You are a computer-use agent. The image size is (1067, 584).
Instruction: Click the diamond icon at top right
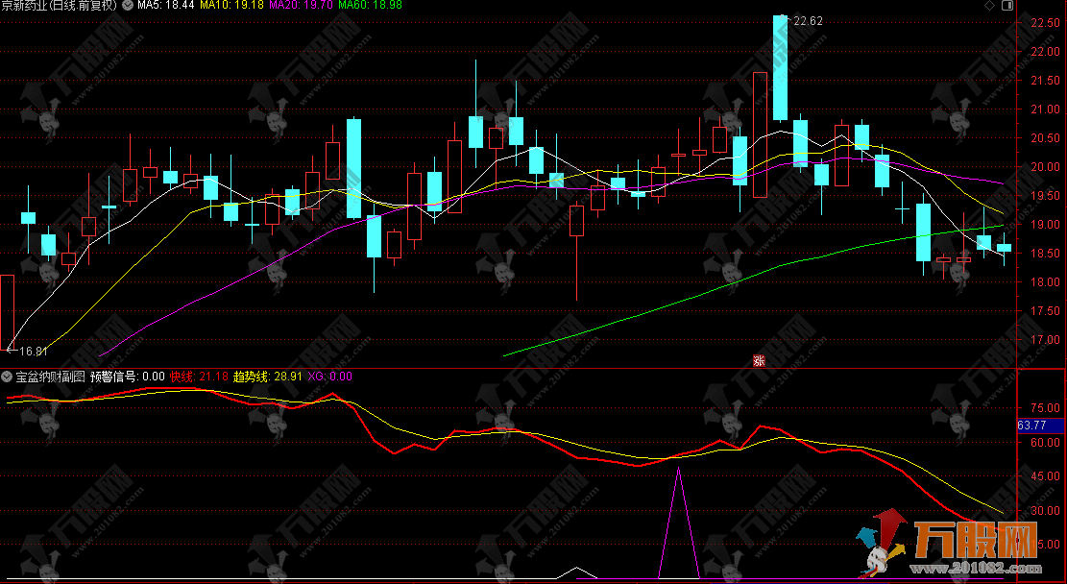[990, 6]
